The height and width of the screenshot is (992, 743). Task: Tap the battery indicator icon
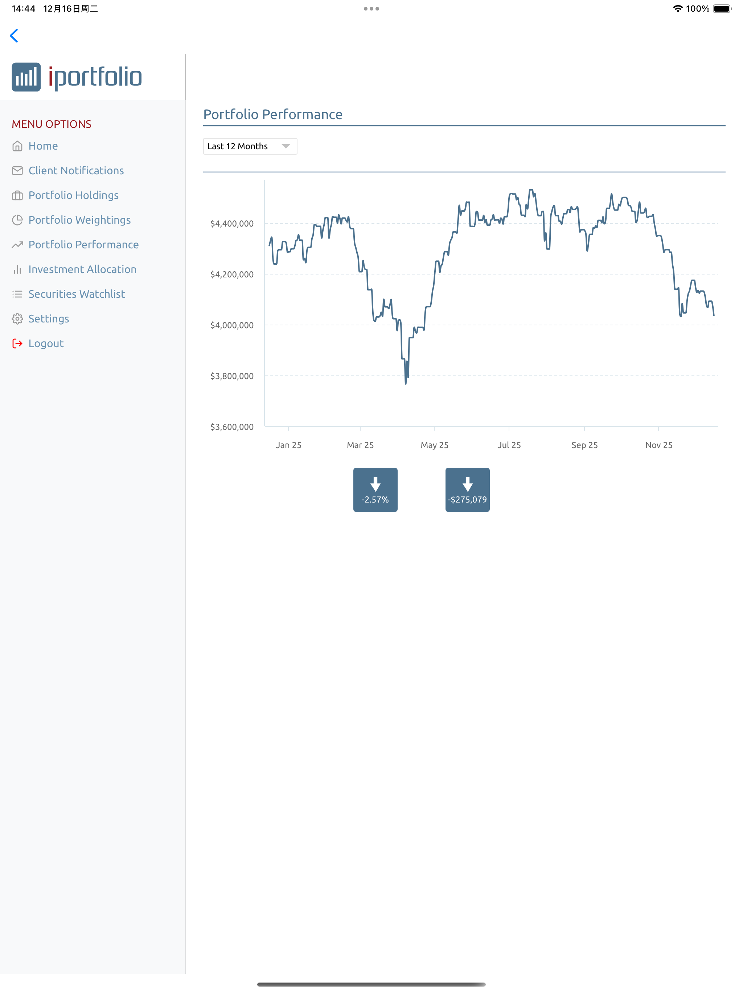click(x=722, y=8)
